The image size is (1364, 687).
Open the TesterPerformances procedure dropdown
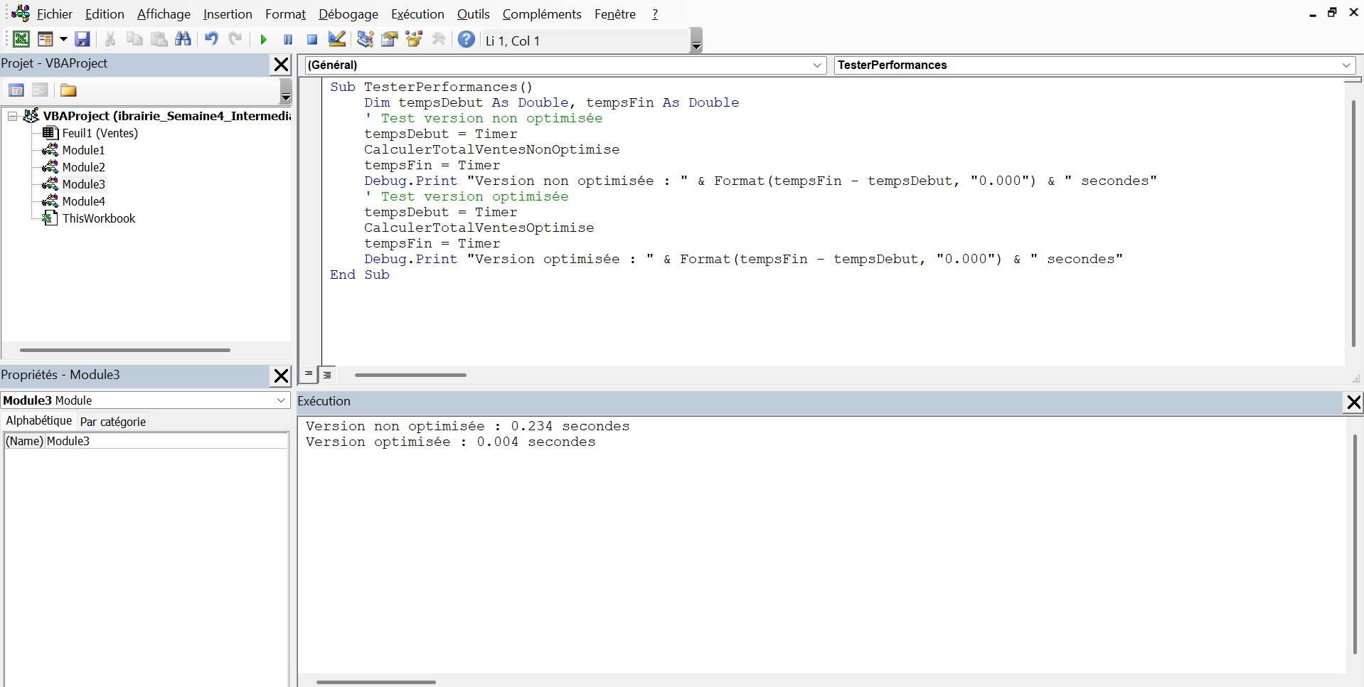(x=1346, y=65)
